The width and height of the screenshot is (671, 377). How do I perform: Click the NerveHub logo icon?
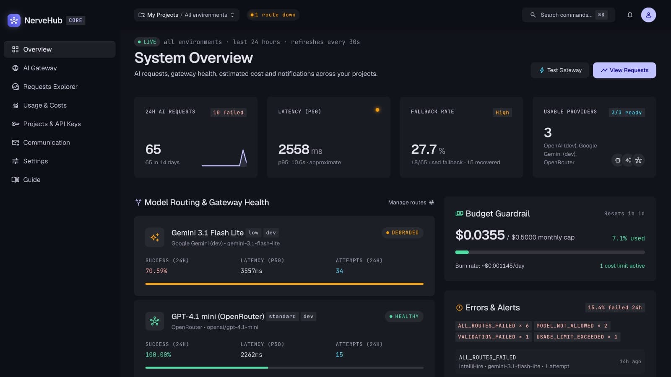coord(14,20)
